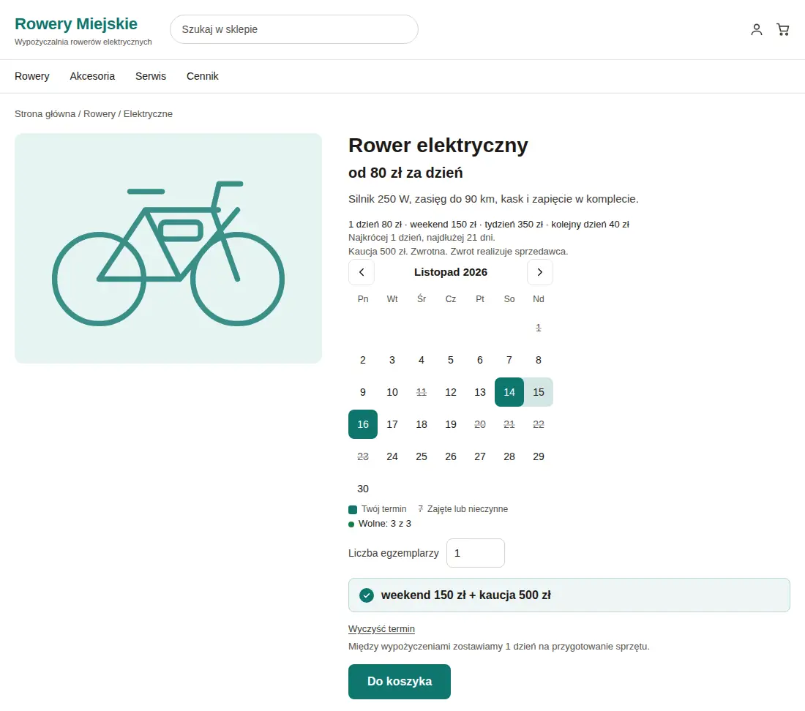Select November 19 in the calendar
The height and width of the screenshot is (711, 805).
coord(450,424)
